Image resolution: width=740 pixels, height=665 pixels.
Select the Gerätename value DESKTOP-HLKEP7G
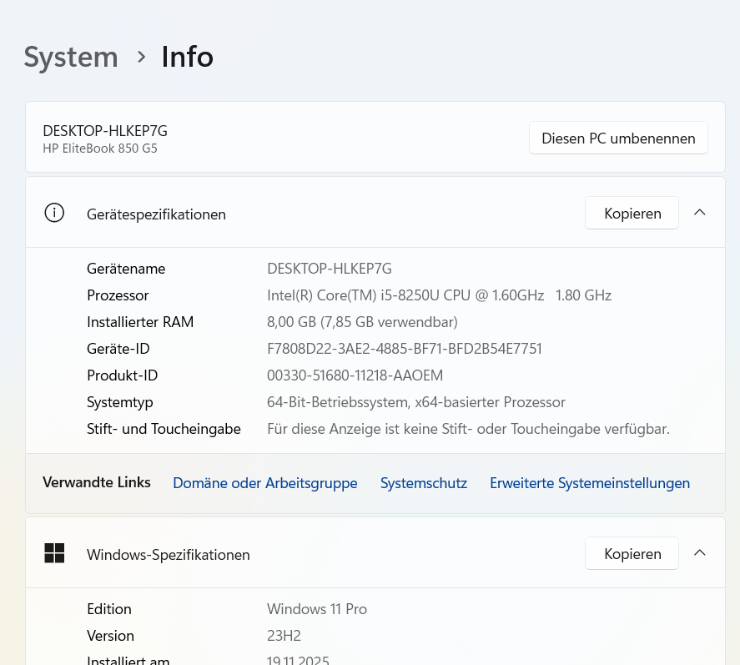(x=330, y=269)
